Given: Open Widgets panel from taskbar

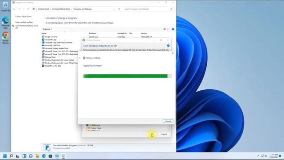Looking at the screenshot, I should 24,156.
